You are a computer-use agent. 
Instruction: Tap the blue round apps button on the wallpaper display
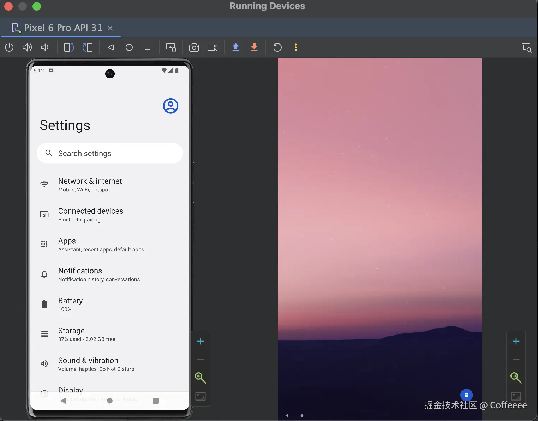pos(466,395)
